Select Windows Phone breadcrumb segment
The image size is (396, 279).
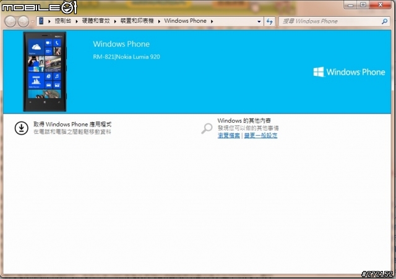(x=186, y=21)
